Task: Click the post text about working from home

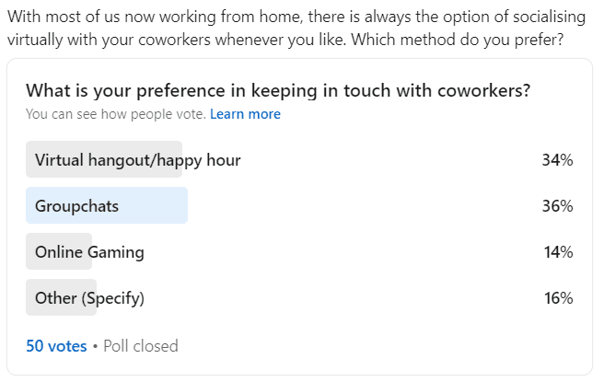Action: click(x=296, y=29)
